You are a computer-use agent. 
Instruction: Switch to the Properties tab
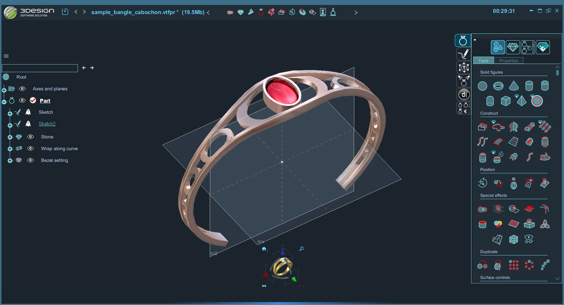coord(509,61)
